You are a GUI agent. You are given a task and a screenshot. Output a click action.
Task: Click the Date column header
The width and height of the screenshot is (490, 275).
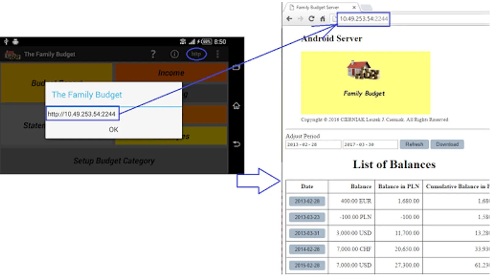click(307, 186)
